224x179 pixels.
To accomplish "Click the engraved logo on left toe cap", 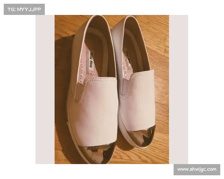I will 93,148.
